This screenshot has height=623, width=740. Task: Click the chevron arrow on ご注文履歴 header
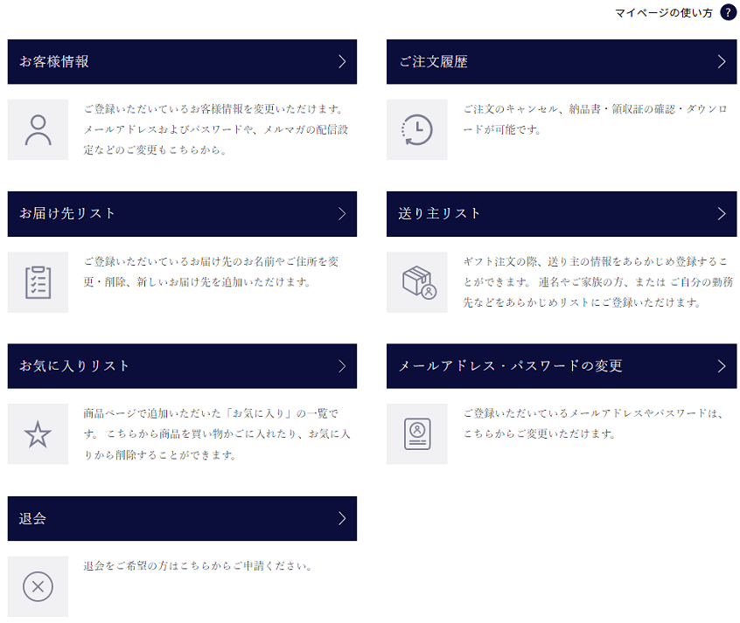coord(721,62)
